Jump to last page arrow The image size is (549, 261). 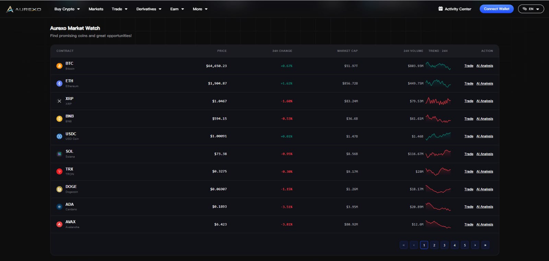click(485, 245)
